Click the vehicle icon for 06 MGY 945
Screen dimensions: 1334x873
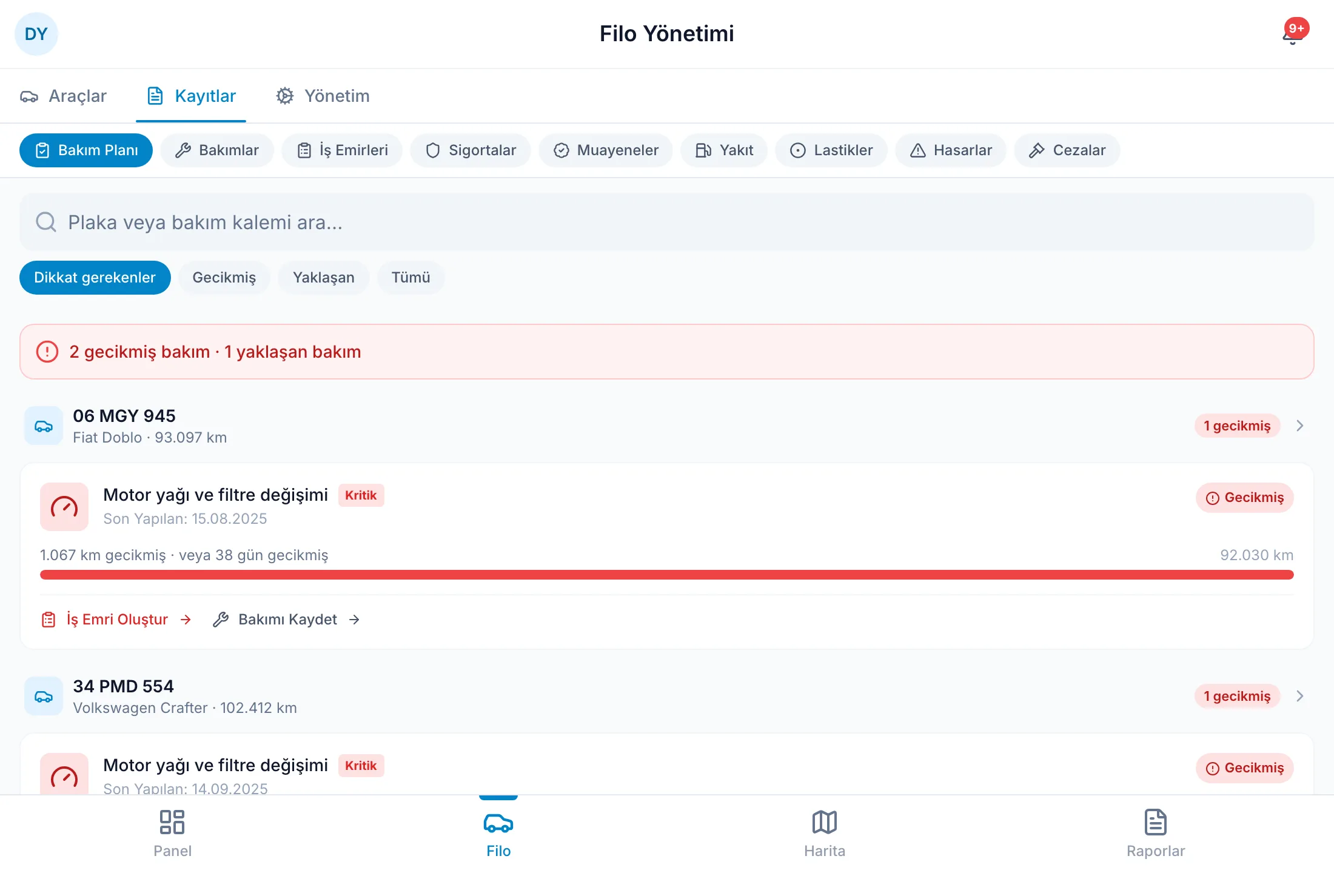44,426
